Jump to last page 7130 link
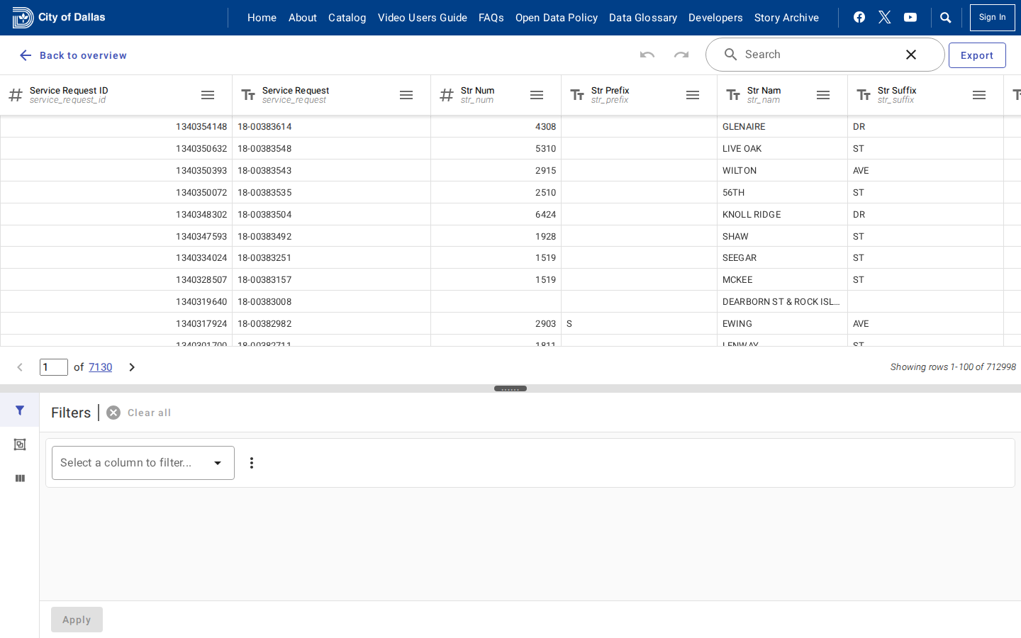Viewport: 1021px width, 638px height. point(100,367)
